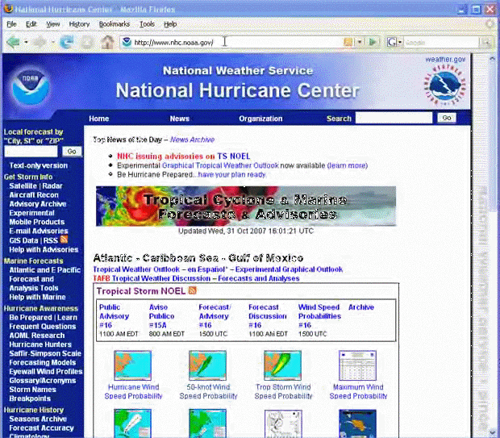The height and width of the screenshot is (438, 500).
Task: Click the NOAA logo in page header
Action: (x=31, y=86)
